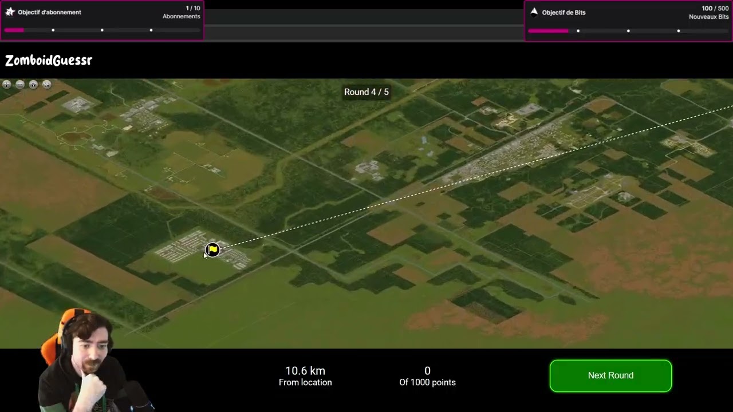The width and height of the screenshot is (733, 412).
Task: Click the 'Objectif de Bits' label
Action: coord(563,12)
